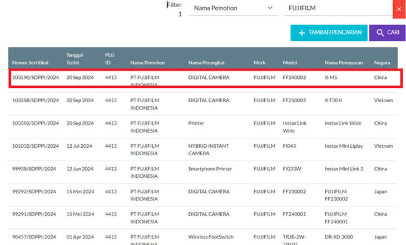
Task: Click the X-M5 marketing name cell
Action: pyautogui.click(x=331, y=77)
